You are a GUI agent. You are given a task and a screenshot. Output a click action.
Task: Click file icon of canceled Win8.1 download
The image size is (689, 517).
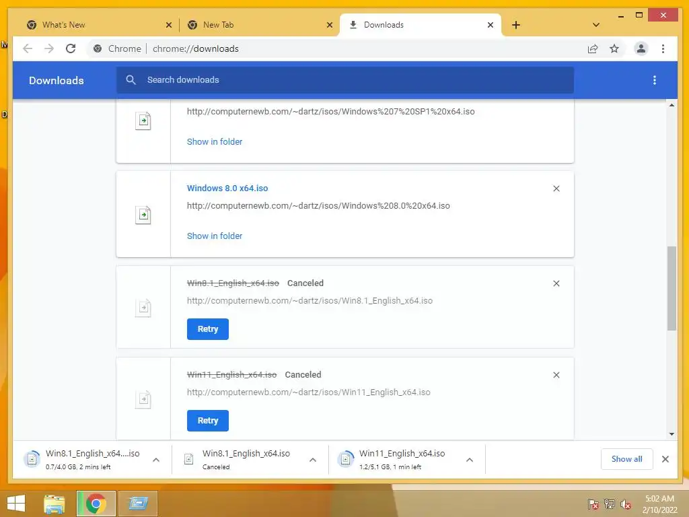click(x=143, y=308)
